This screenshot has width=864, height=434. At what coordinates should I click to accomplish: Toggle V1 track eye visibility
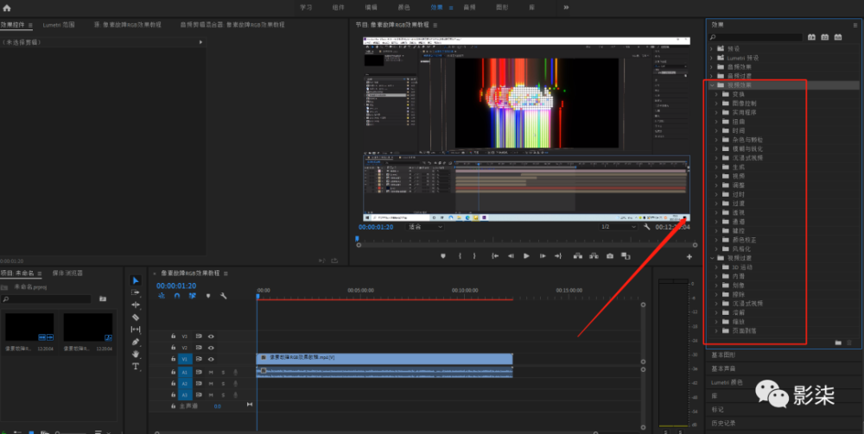[x=211, y=359]
